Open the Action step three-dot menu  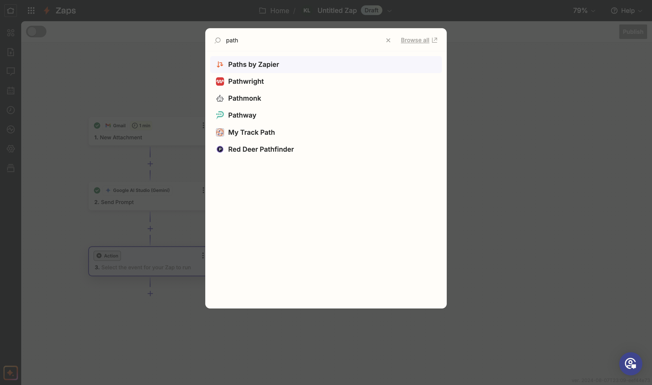point(203,256)
